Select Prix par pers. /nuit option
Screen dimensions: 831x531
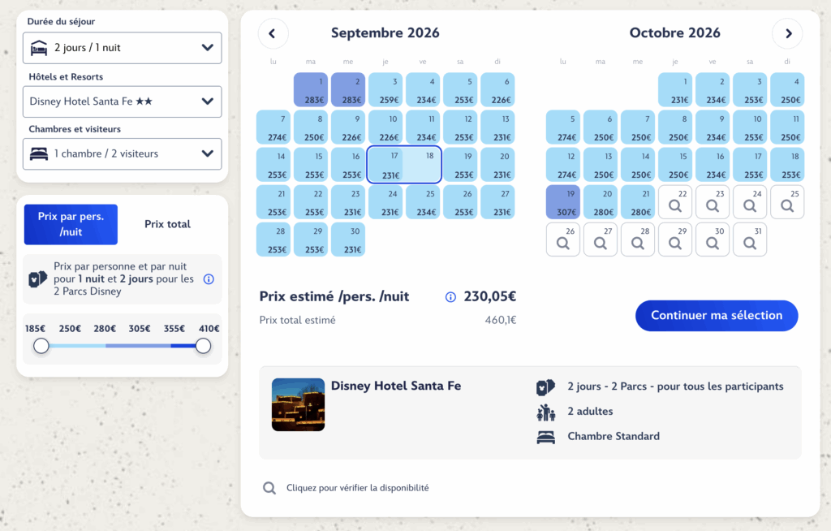point(71,224)
